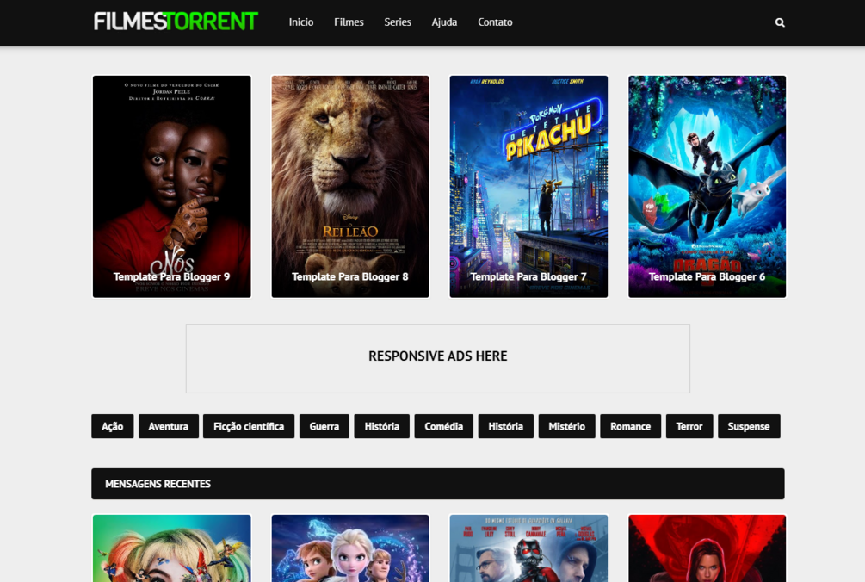Viewport: 865px width, 582px height.
Task: Open the search magnifier icon
Action: [x=780, y=22]
